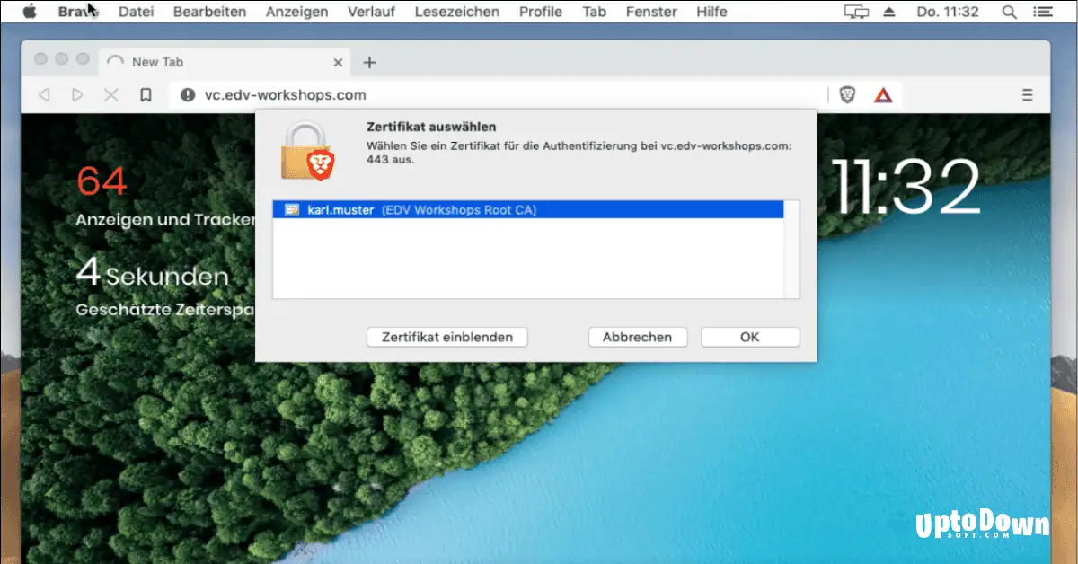Viewport: 1078px width, 564px height.
Task: Open the Profile menu
Action: [540, 12]
